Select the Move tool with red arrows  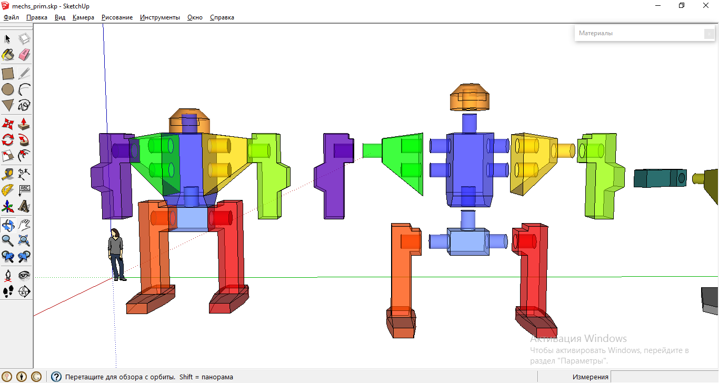point(8,124)
